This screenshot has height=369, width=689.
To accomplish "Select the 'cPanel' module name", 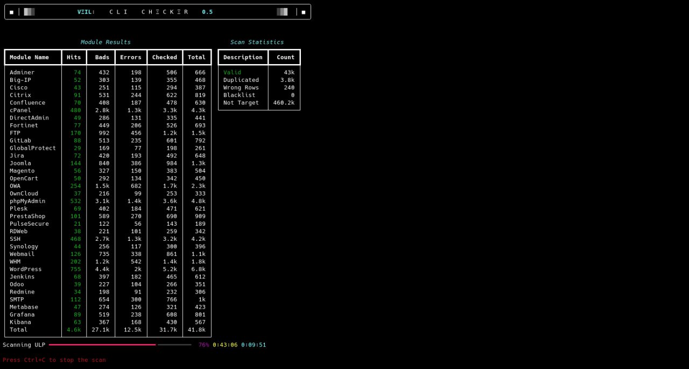I will tap(20, 110).
